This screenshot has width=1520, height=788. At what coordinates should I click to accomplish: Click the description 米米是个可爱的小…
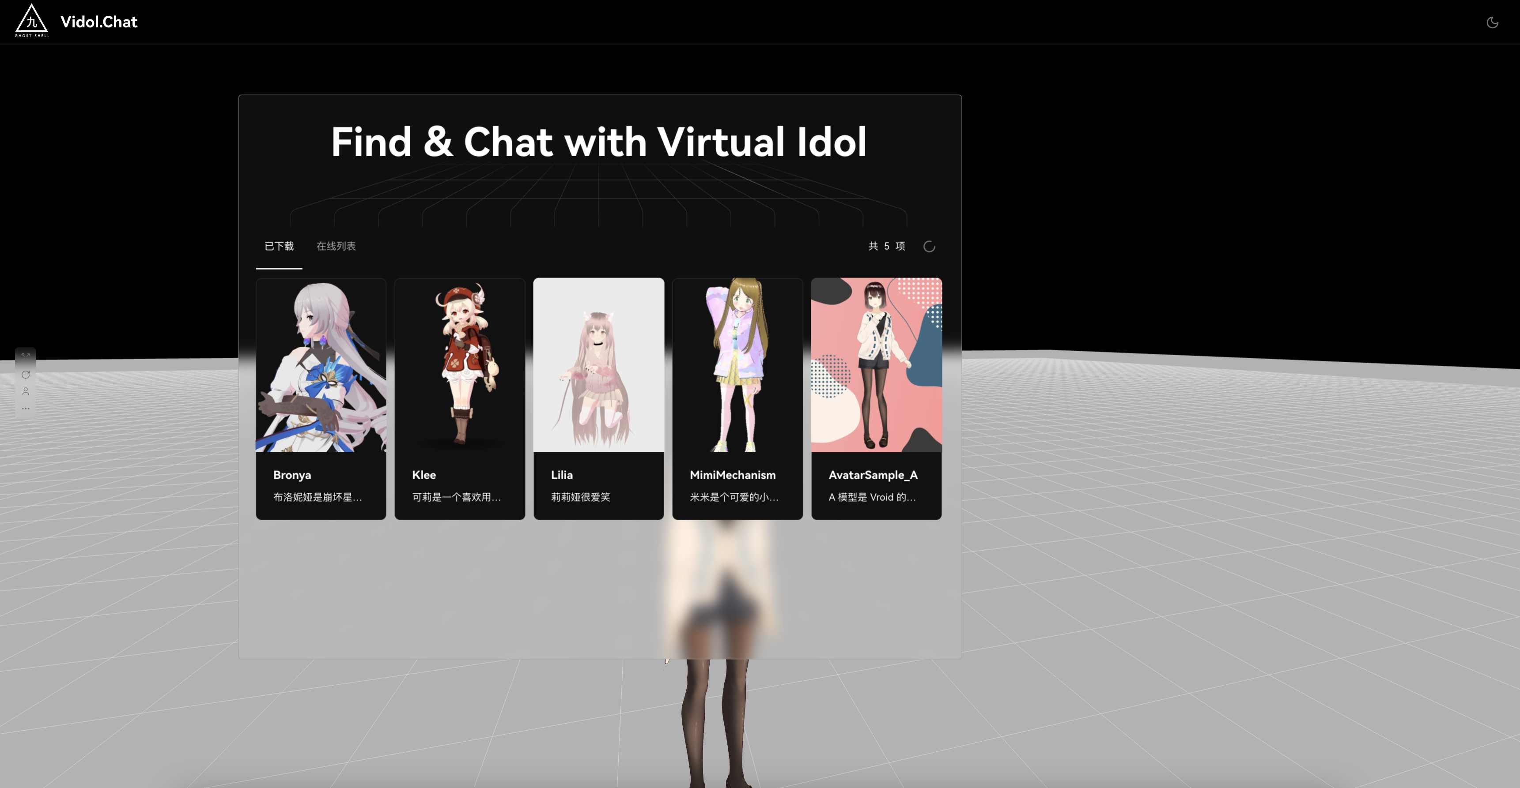(x=734, y=497)
